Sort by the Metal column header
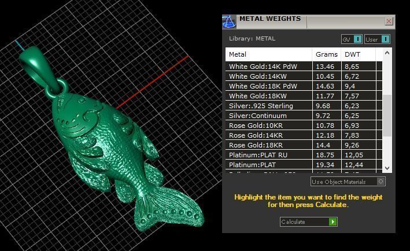This screenshot has height=251, width=410. pos(269,54)
